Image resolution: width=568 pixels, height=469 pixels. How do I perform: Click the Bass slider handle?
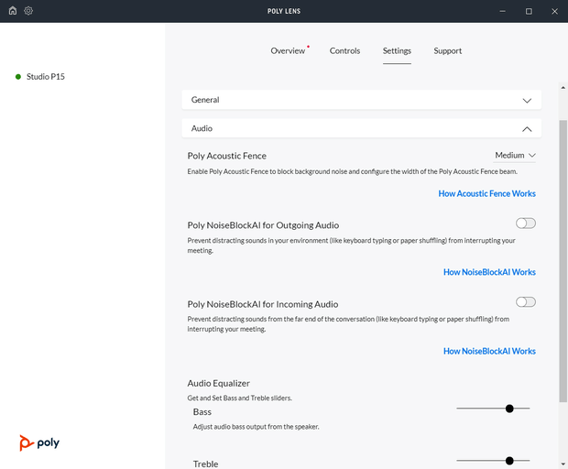(x=509, y=409)
